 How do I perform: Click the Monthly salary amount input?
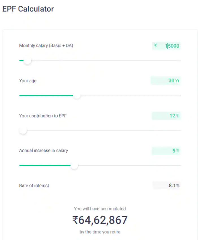point(172,46)
